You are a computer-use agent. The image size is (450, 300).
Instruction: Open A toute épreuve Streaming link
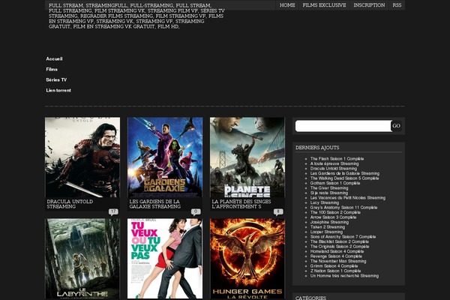tap(334, 163)
